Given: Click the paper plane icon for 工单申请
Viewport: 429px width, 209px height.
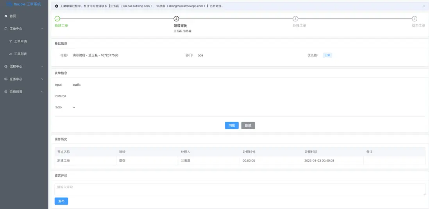Looking at the screenshot, I should [11, 41].
